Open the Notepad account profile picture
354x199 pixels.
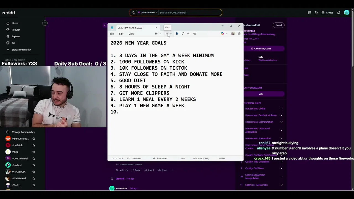[233, 34]
